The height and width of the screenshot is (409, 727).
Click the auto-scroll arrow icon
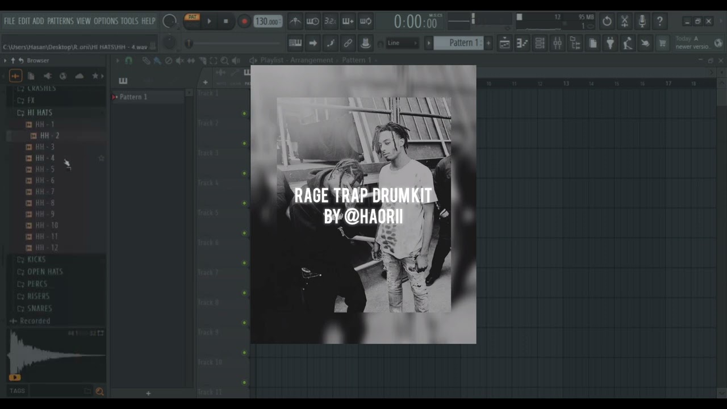312,43
